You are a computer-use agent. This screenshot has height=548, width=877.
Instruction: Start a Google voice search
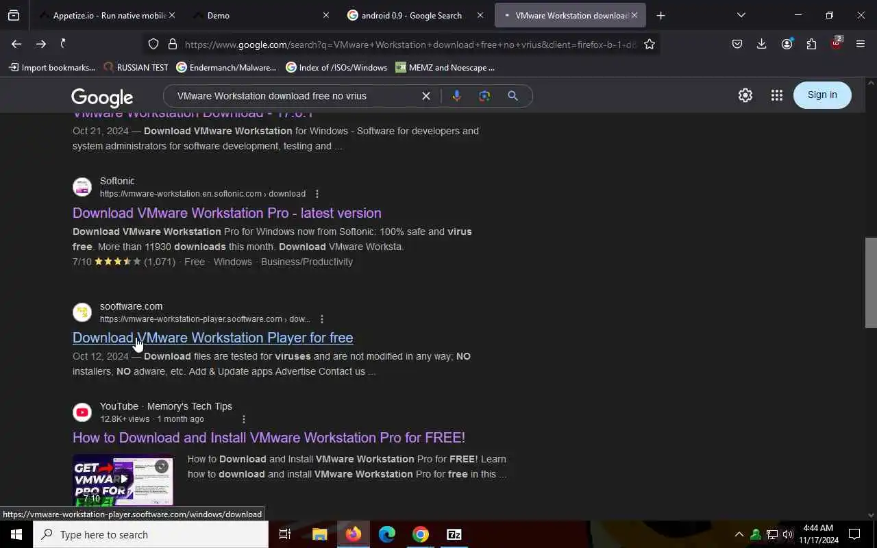(x=456, y=96)
